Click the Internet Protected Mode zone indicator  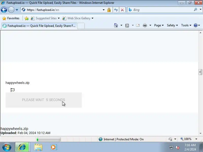[x=121, y=139]
